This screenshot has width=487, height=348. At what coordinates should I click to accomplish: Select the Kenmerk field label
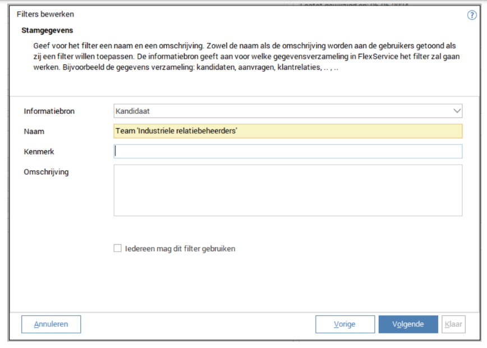pos(39,152)
